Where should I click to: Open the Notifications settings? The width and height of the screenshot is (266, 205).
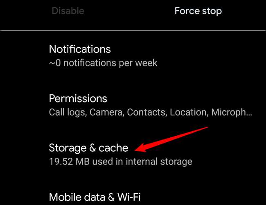pyautogui.click(x=80, y=49)
